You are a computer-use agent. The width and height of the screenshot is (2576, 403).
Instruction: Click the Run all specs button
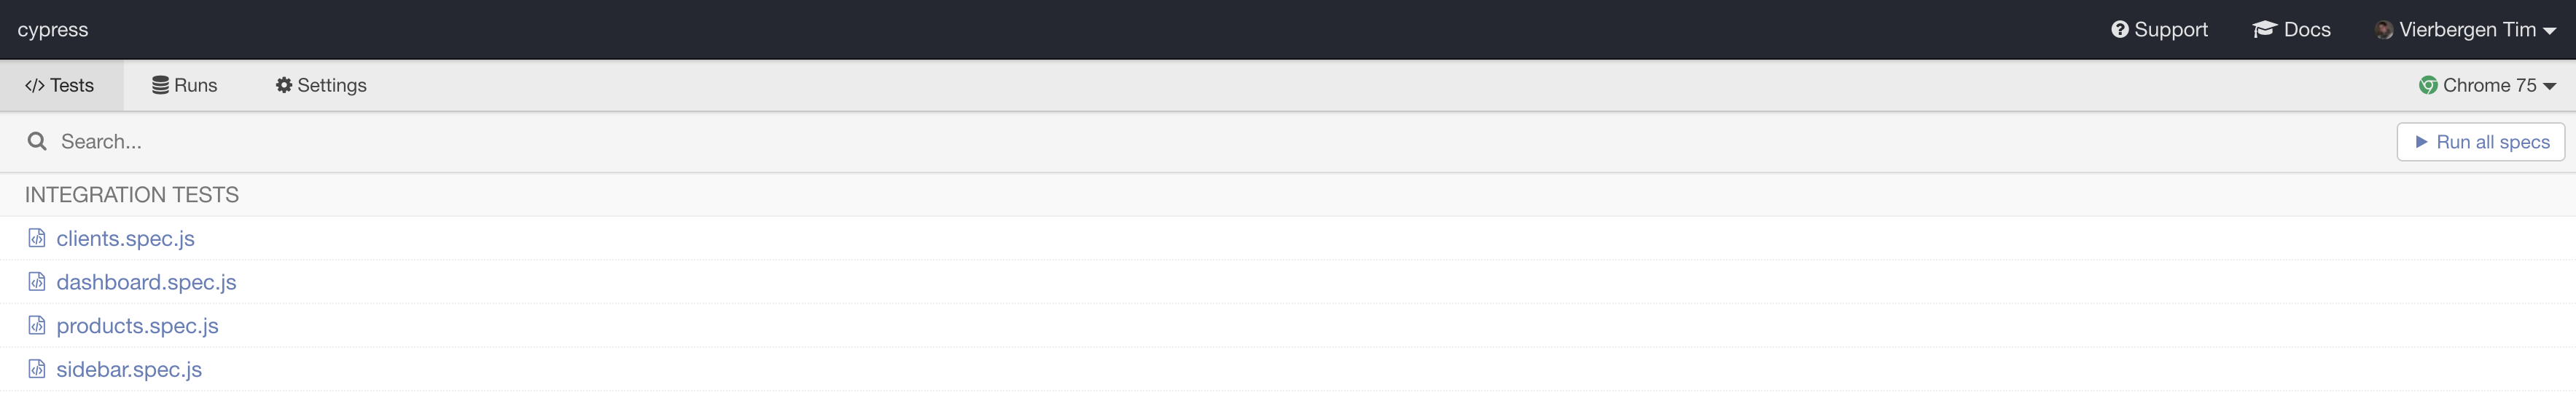[x=2481, y=142]
